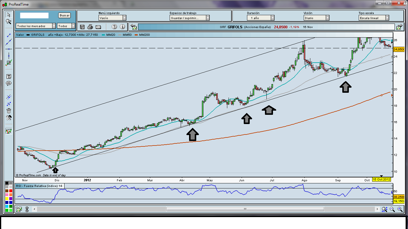Viewport: 408px width, 229px height.
Task: Select the line segment drawing tool
Action: tap(9, 35)
